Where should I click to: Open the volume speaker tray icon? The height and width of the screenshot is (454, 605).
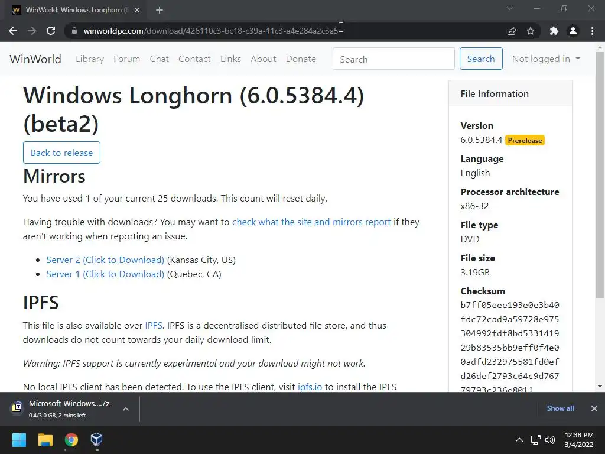tap(550, 440)
